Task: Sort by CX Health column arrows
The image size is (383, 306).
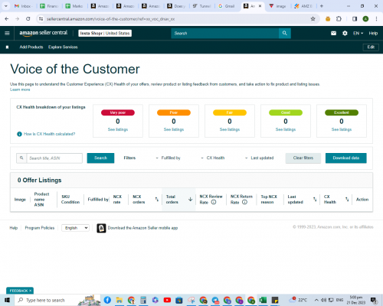Action: click(x=347, y=200)
